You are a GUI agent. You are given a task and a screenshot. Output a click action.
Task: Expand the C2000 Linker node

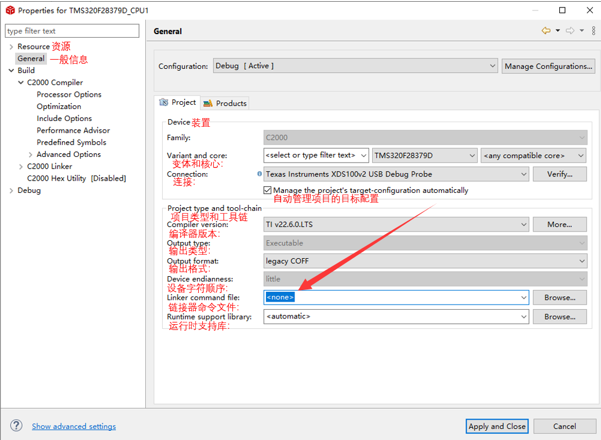pos(21,166)
